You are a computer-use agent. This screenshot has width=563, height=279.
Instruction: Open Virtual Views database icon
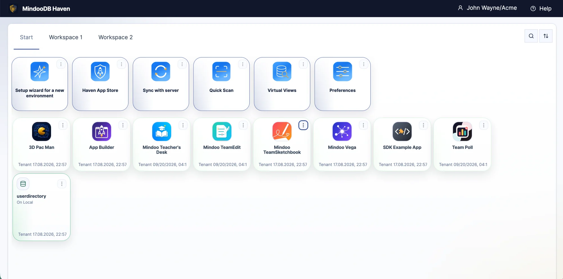point(282,71)
